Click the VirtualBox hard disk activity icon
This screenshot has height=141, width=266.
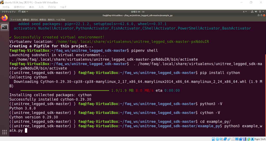(x=214, y=139)
